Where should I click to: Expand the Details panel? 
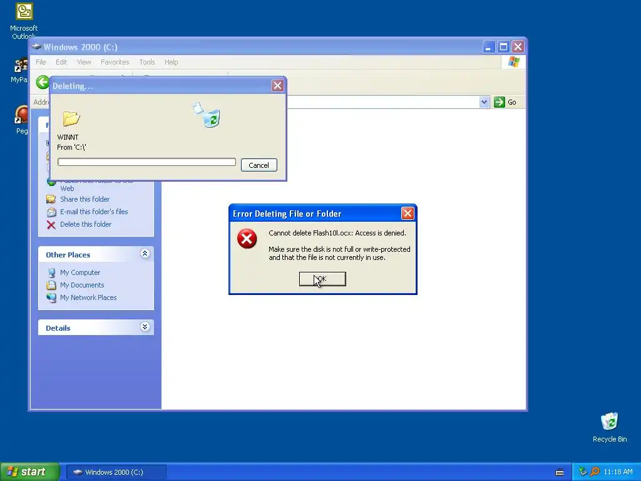point(145,327)
